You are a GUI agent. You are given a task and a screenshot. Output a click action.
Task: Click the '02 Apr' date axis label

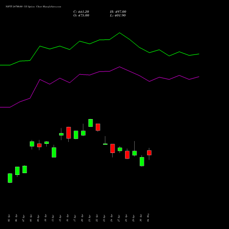click(x=9, y=218)
